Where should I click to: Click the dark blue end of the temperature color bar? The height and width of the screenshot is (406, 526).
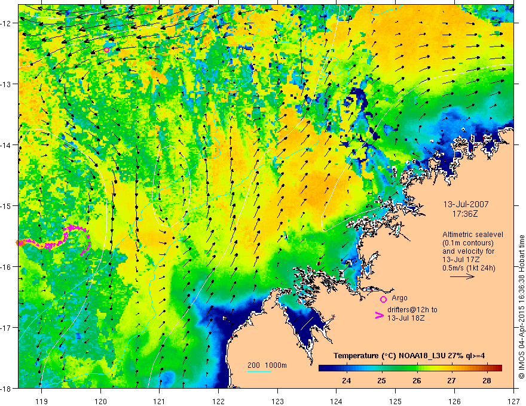click(x=324, y=368)
